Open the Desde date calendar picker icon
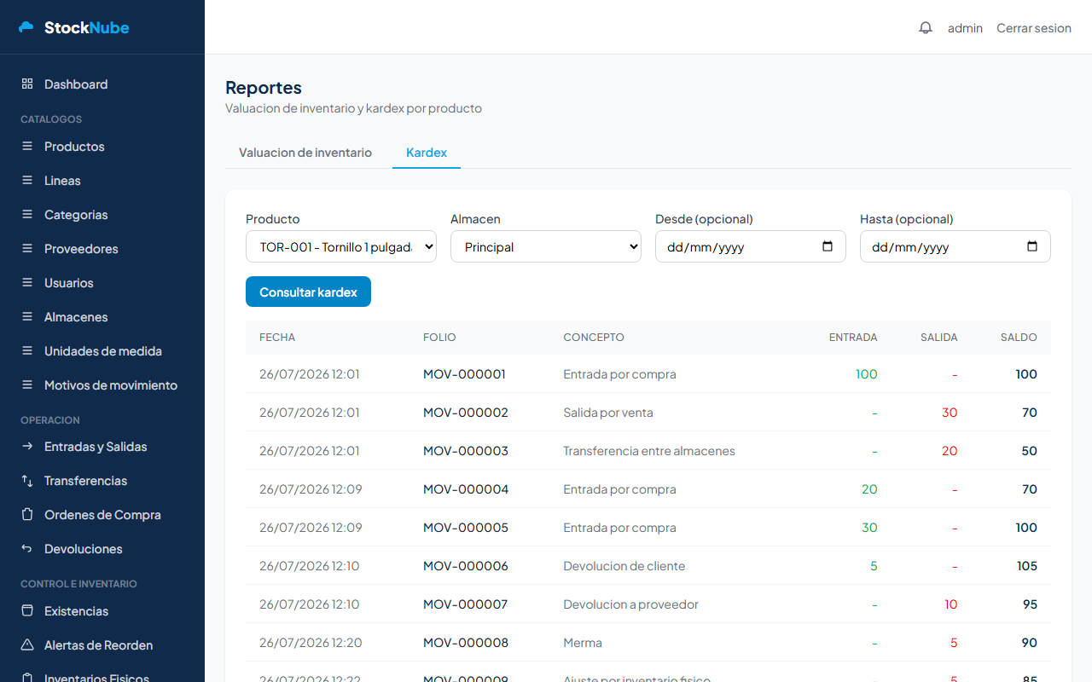 828,246
